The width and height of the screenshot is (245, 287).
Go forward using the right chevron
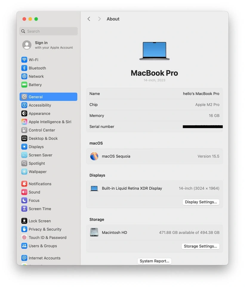coord(99,19)
